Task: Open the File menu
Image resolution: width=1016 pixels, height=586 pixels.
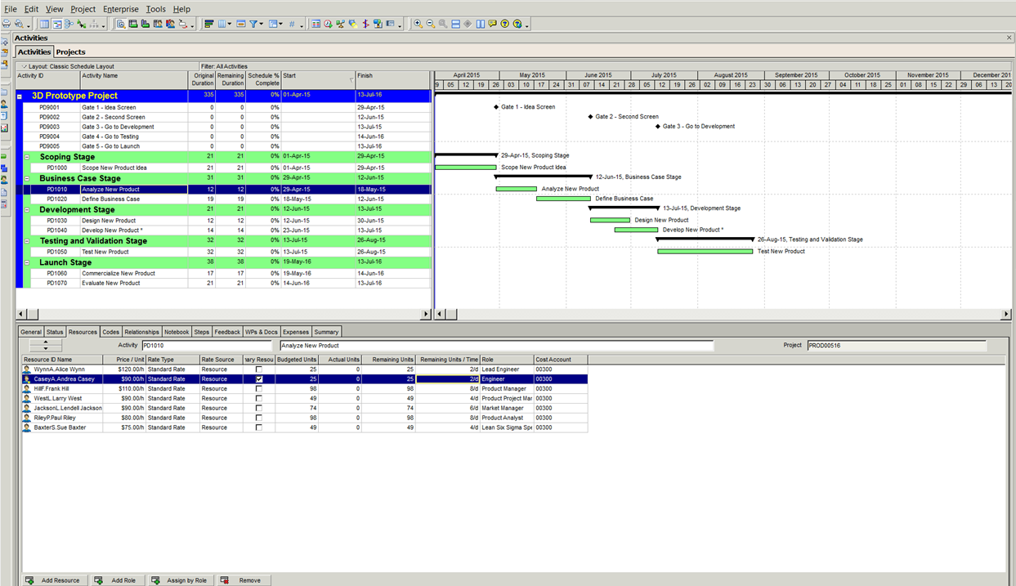Action: click(11, 9)
